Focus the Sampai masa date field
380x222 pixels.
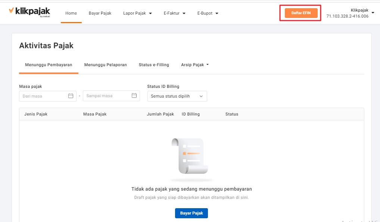click(111, 96)
